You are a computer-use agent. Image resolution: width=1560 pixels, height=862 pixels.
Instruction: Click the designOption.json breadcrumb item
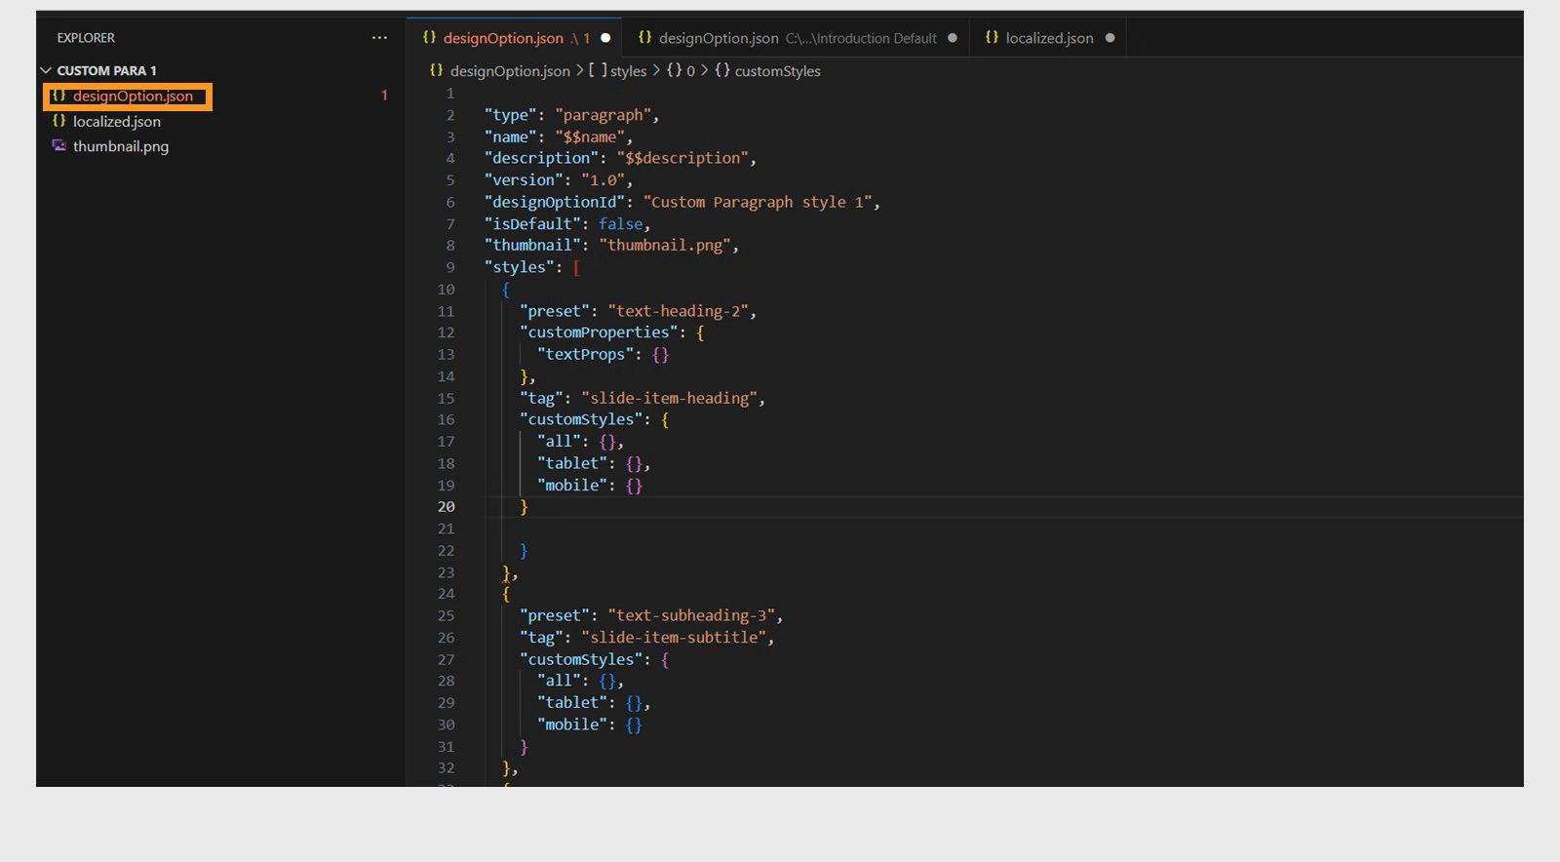click(509, 71)
